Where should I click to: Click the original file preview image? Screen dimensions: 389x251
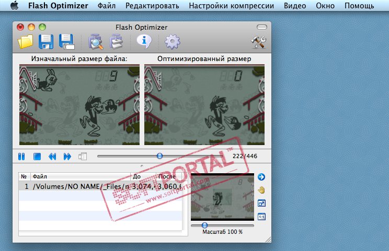(79, 105)
